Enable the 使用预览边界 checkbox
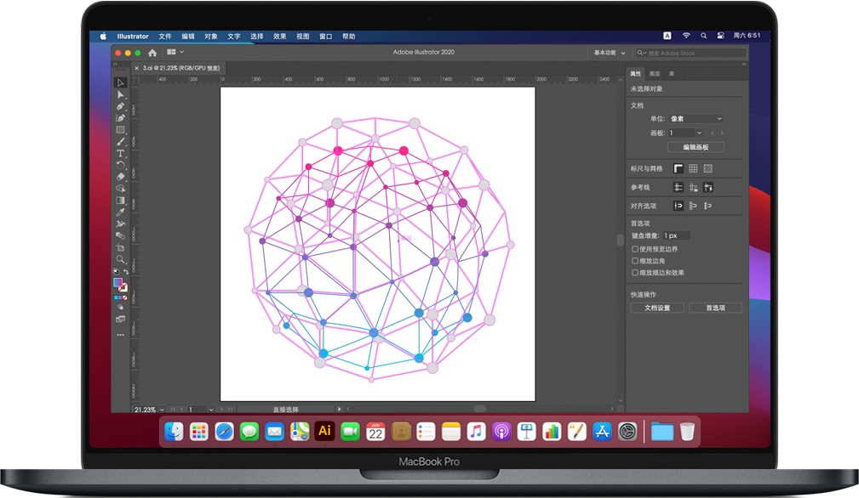The height and width of the screenshot is (498, 859). click(x=633, y=248)
